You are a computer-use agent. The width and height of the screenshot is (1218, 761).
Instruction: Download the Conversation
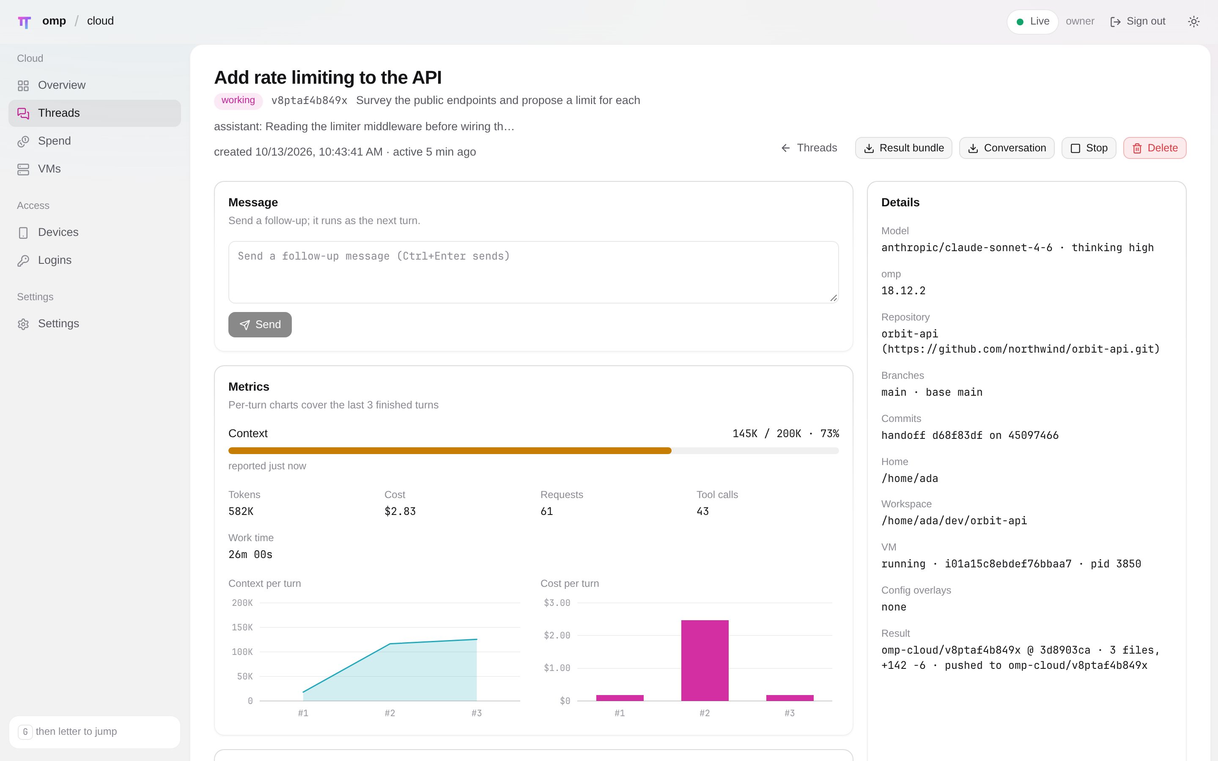[1007, 148]
